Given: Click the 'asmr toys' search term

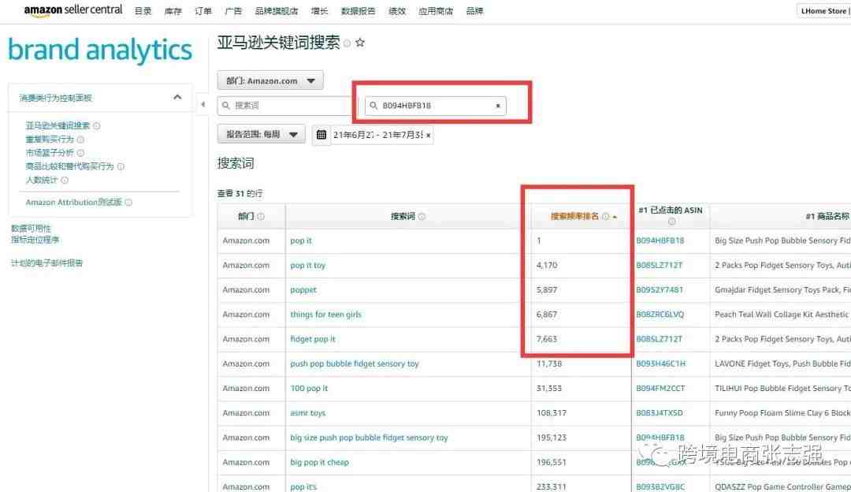Looking at the screenshot, I should coord(308,413).
